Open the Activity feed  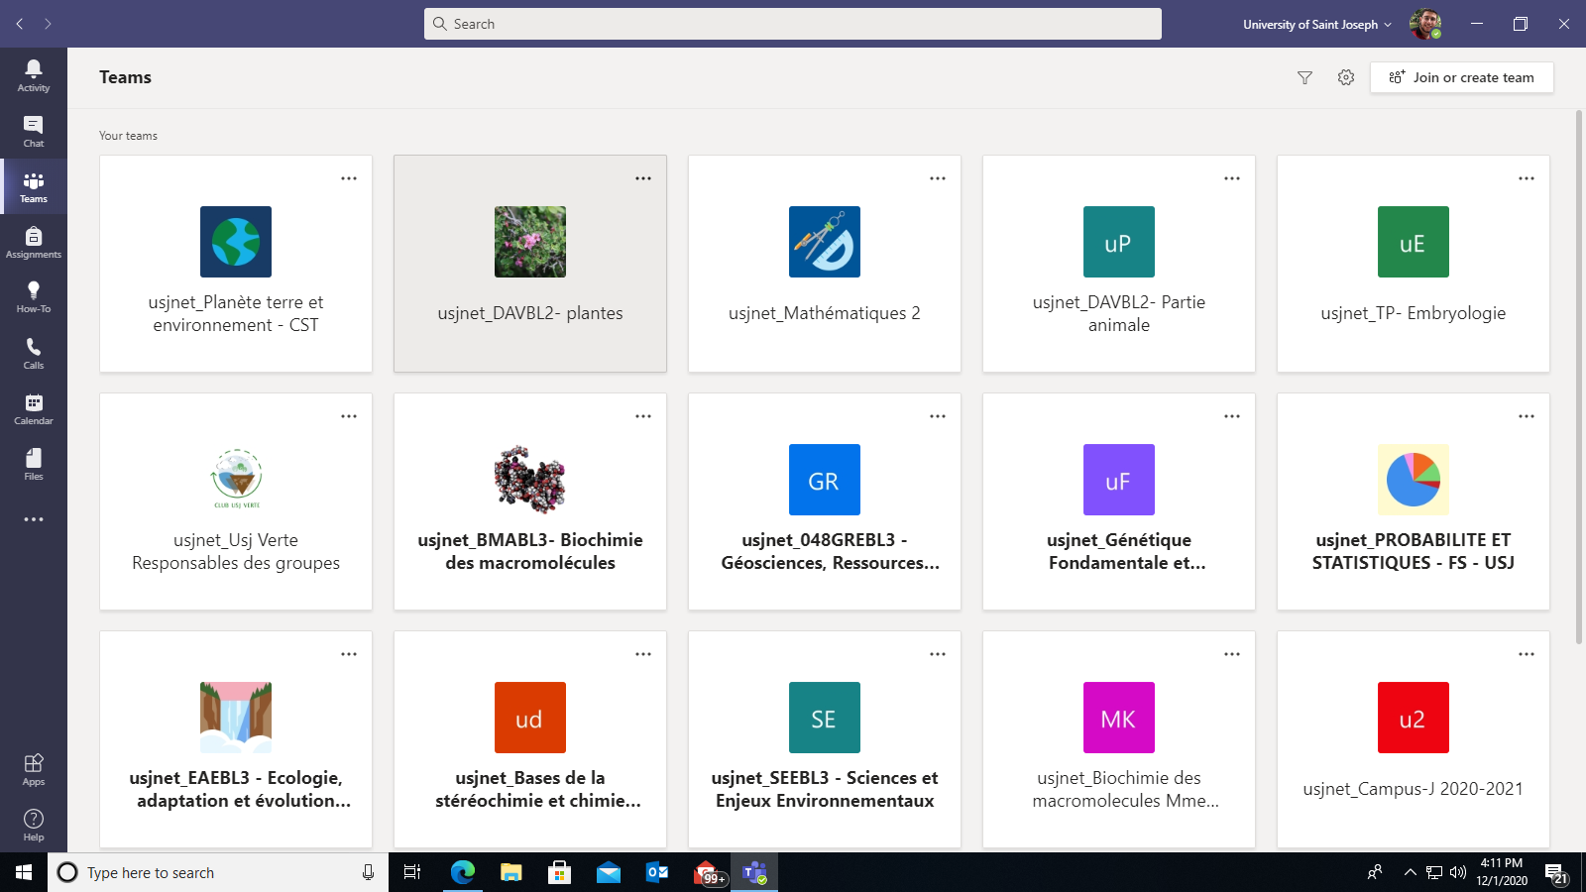click(34, 75)
